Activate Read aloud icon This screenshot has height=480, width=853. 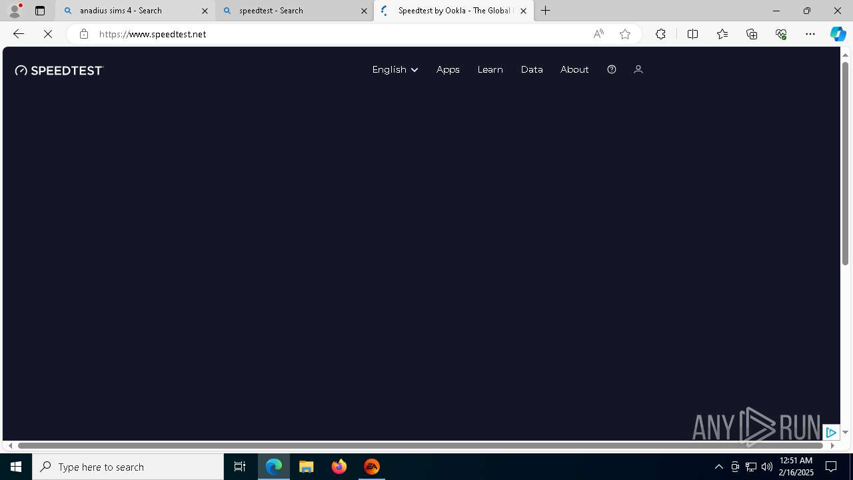tap(598, 34)
